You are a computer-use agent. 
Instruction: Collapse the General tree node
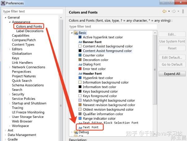coord(5,18)
